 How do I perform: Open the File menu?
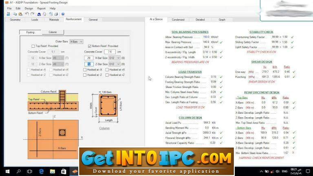coord(9,9)
